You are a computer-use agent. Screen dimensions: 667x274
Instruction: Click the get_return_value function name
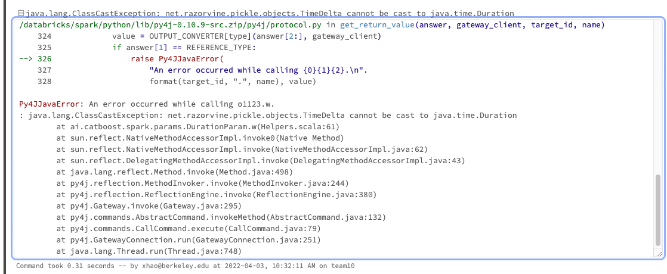[x=377, y=25]
